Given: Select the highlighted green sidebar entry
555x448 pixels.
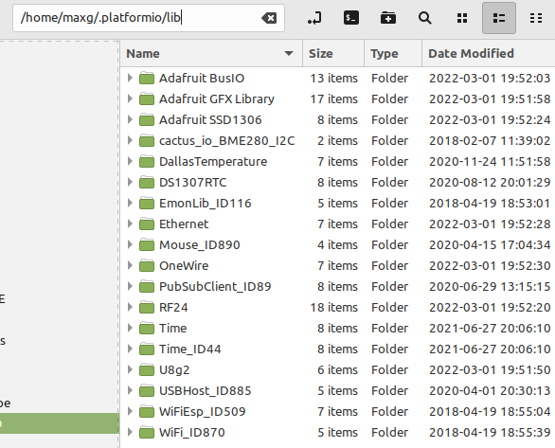Looking at the screenshot, I should [x=60, y=423].
